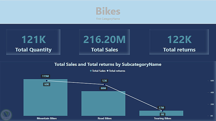Click the Total returns legend marker
The height and width of the screenshot is (121, 216).
[108, 71]
